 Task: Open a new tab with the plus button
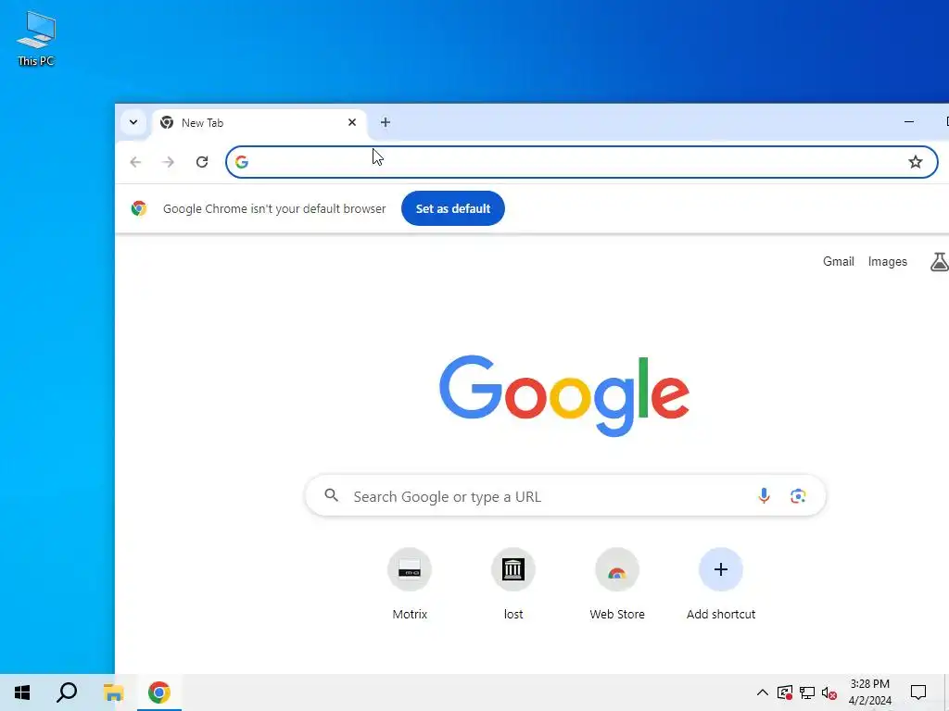point(385,122)
